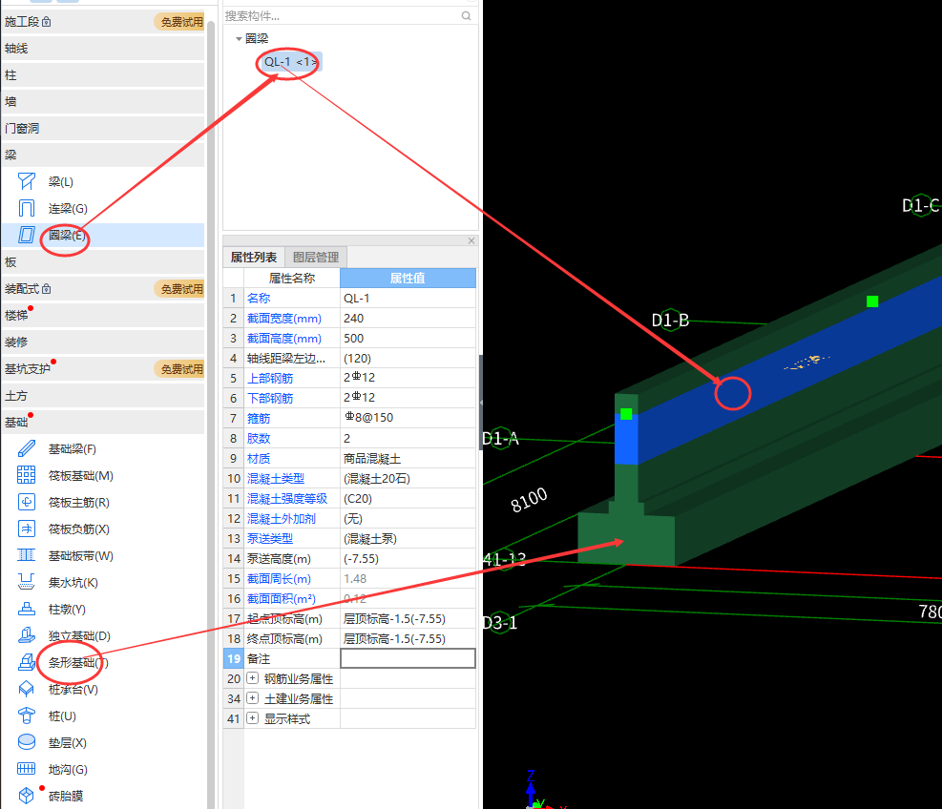Click the 截面宽度 value 240
This screenshot has height=809, width=942.
[x=408, y=318]
